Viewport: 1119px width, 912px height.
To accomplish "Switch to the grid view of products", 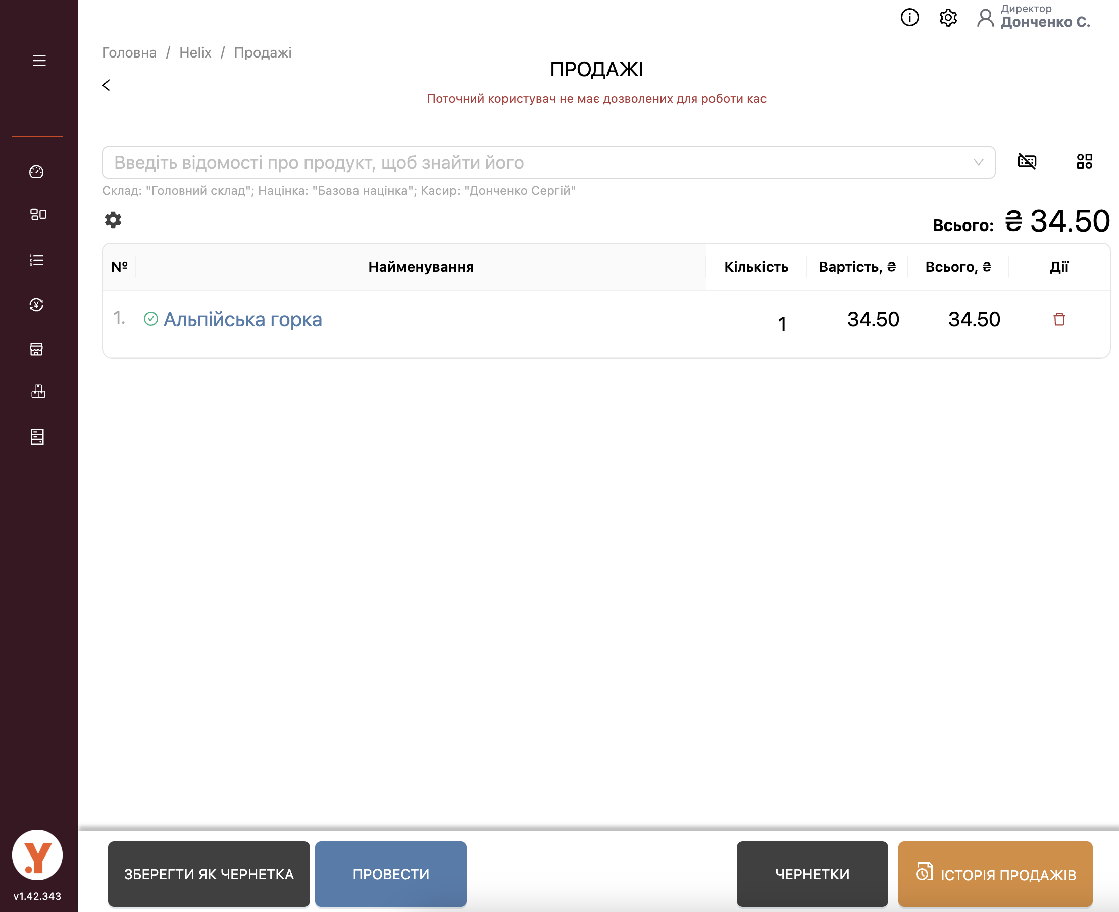I will 1084,161.
